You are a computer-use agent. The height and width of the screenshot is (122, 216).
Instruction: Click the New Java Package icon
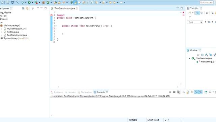pos(44,2)
